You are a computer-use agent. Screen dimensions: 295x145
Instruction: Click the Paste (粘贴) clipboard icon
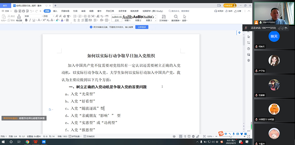[4, 16]
